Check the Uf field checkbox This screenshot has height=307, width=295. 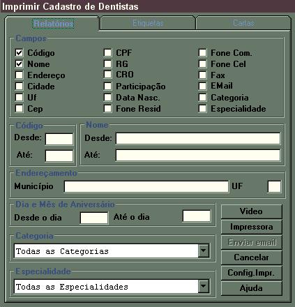click(19, 97)
